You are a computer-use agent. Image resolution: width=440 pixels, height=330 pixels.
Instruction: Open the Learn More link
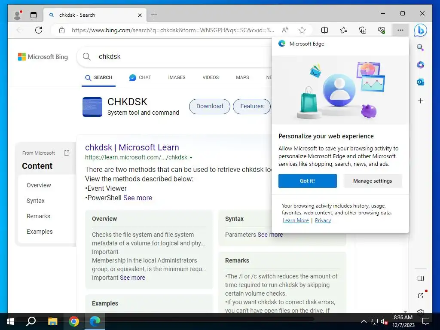[296, 220]
